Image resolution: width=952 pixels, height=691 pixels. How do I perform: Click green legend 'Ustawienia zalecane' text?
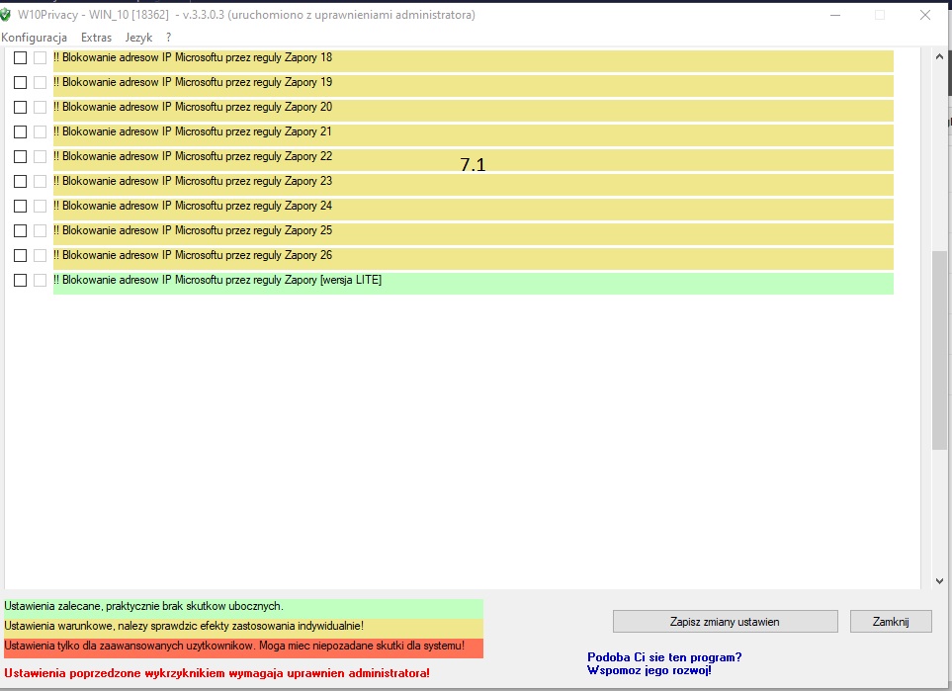[144, 606]
